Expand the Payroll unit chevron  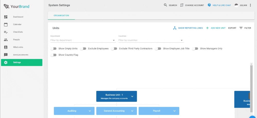click(175, 111)
